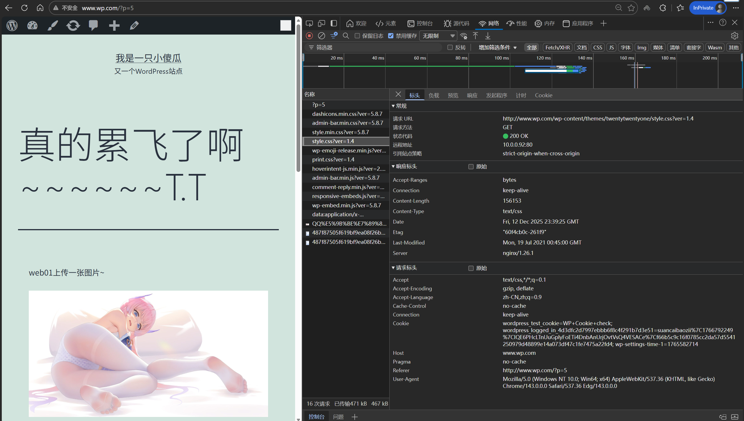
Task: Open the Customize paintbrush icon
Action: (x=53, y=26)
